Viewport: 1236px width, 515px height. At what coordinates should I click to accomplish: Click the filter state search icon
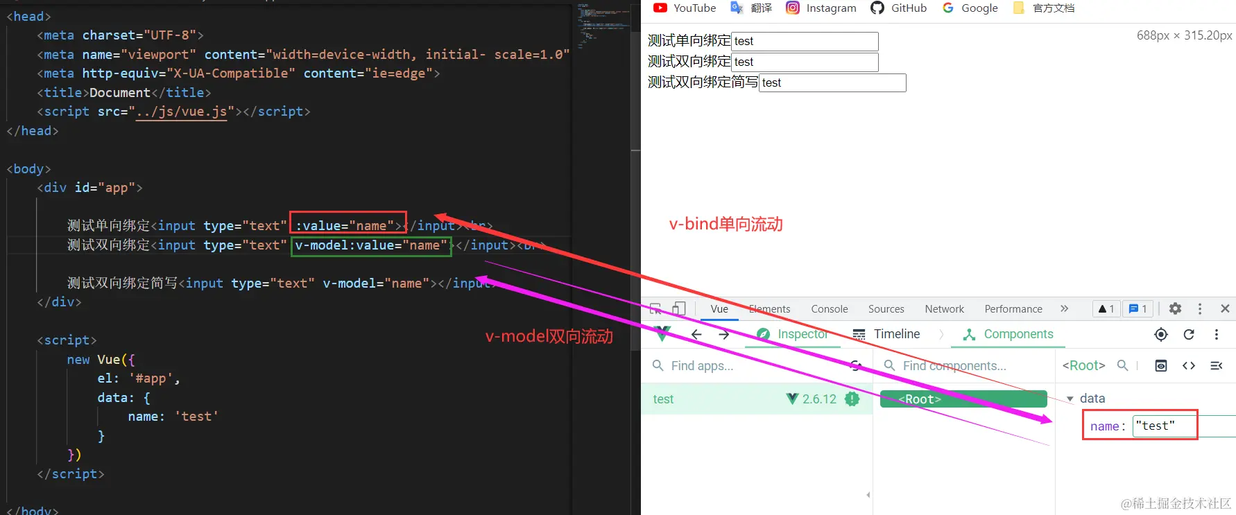pos(1123,365)
